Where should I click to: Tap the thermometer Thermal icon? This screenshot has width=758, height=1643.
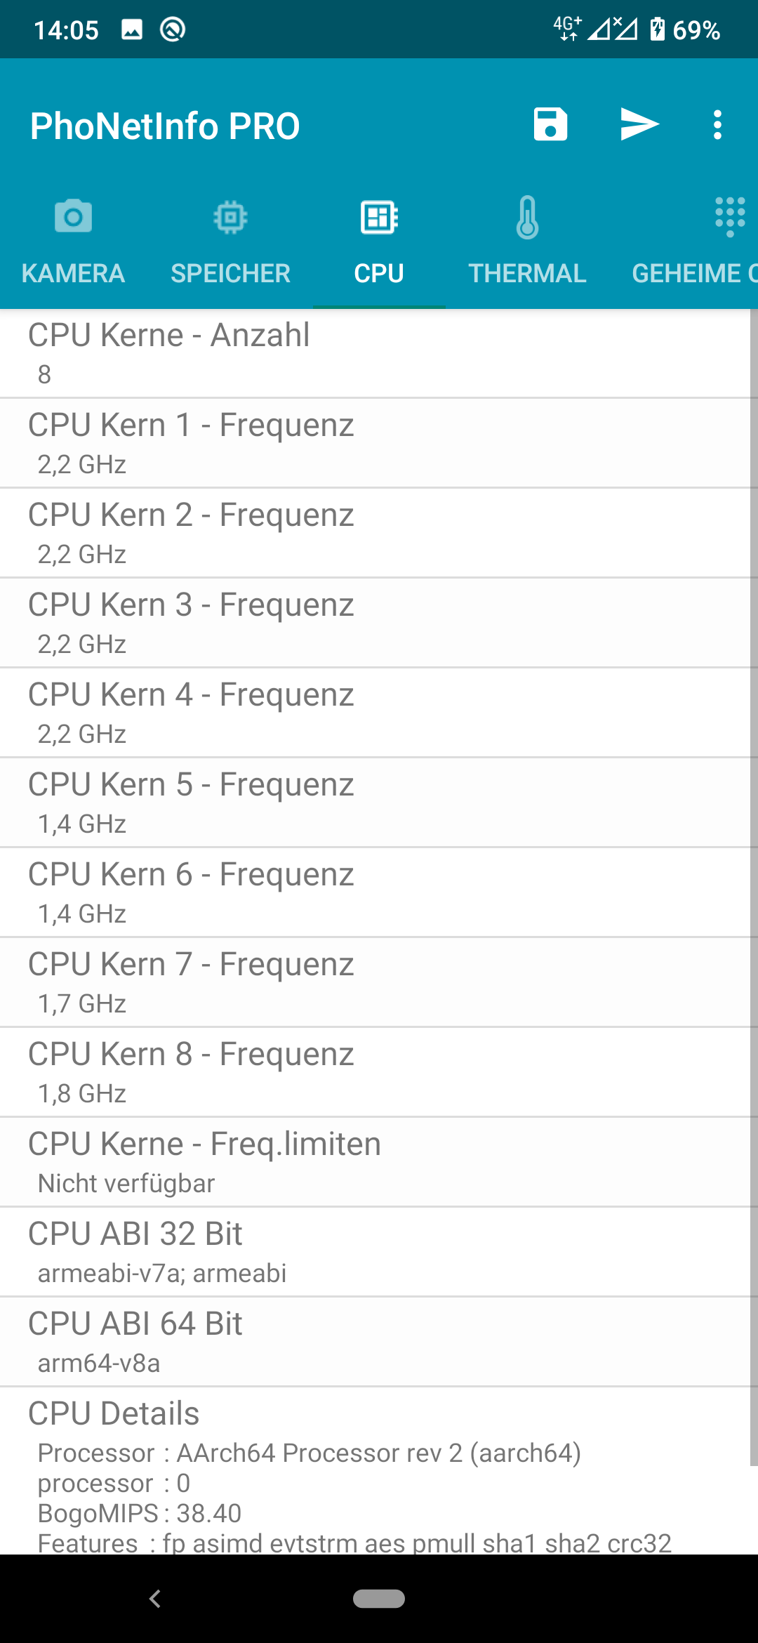tap(527, 217)
